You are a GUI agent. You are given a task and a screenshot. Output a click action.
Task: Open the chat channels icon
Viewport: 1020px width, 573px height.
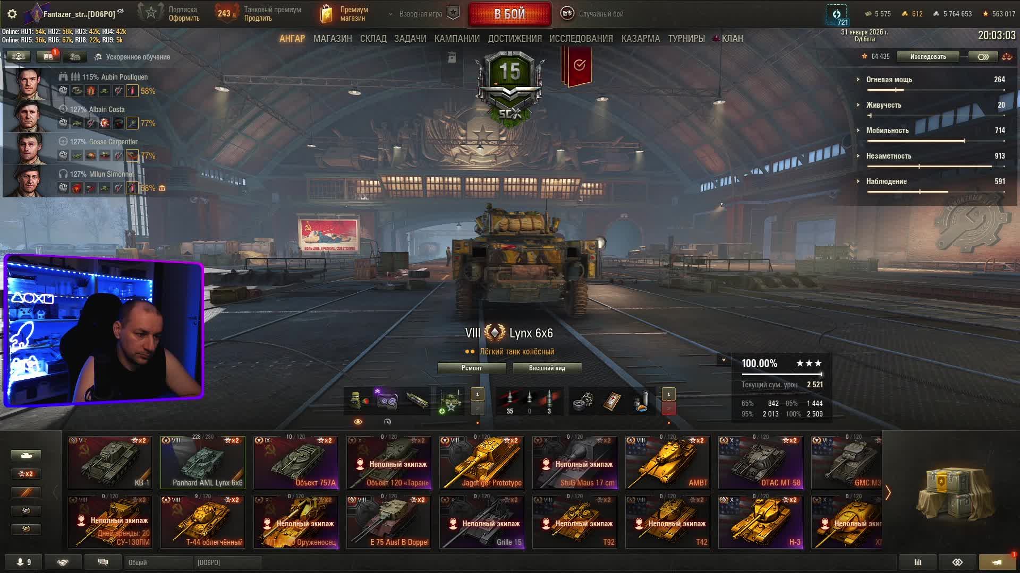tap(103, 562)
